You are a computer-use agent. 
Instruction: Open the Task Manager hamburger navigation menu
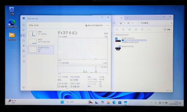(x=23, y=25)
